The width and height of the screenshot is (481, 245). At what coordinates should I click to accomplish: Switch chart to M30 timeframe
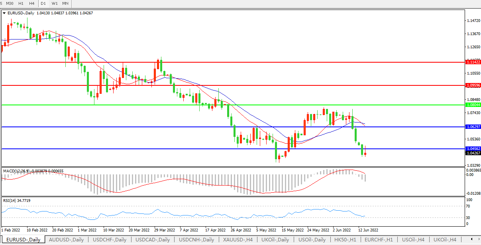click(x=10, y=4)
